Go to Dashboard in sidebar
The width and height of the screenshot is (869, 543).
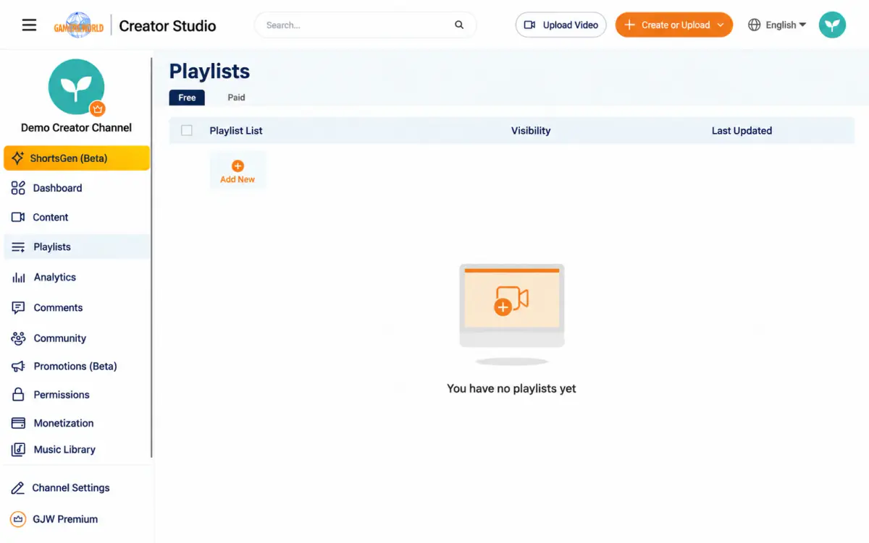77,188
